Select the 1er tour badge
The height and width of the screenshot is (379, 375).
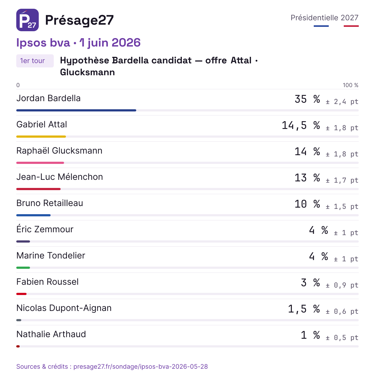[x=35, y=61]
